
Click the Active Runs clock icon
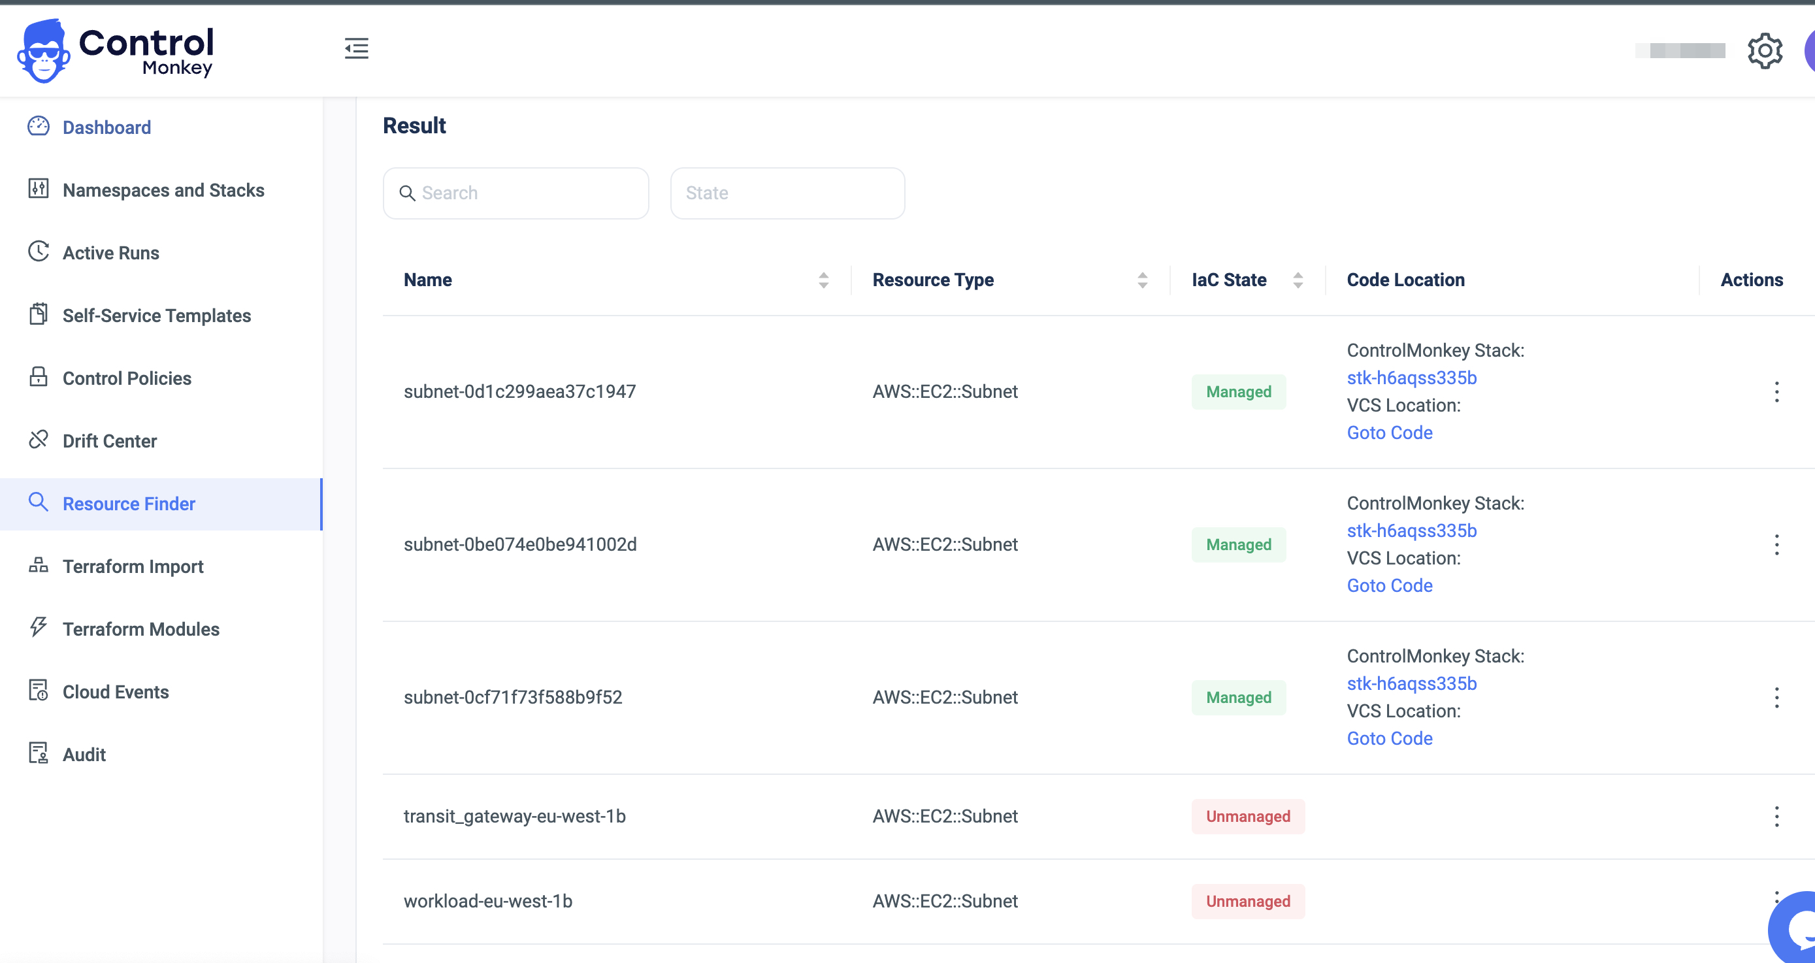click(38, 252)
